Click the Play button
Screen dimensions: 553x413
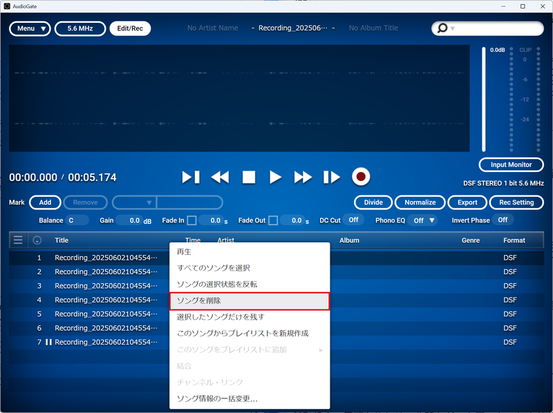click(275, 177)
